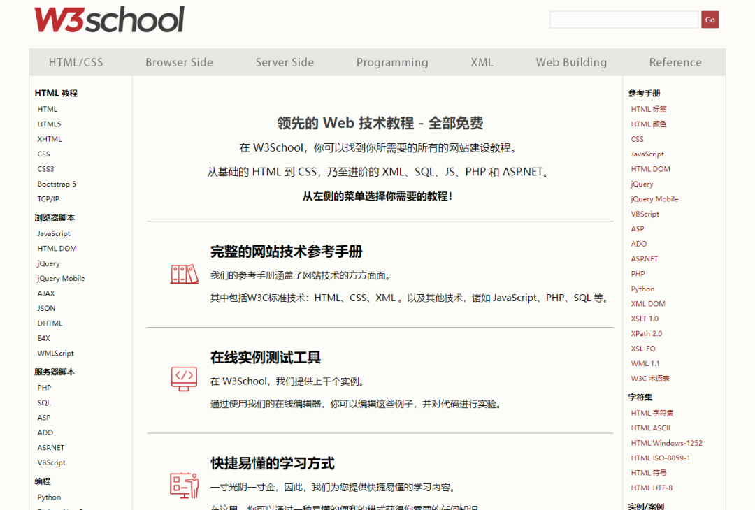Open WMLScript tutorial link
Viewport: 755px width, 510px height.
coord(55,353)
